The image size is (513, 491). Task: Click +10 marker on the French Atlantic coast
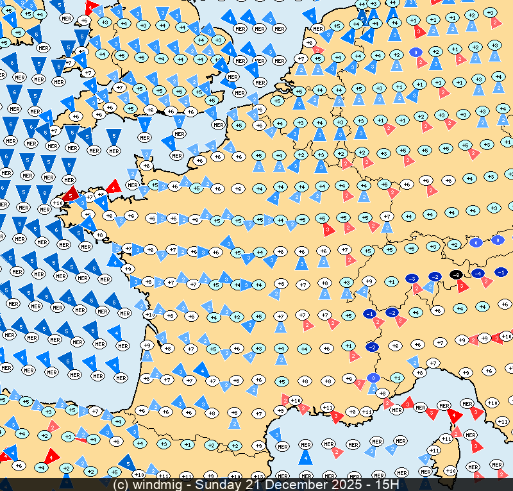click(x=149, y=315)
